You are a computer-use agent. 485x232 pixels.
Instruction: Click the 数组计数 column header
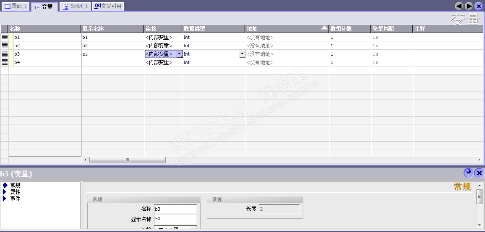tap(350, 29)
